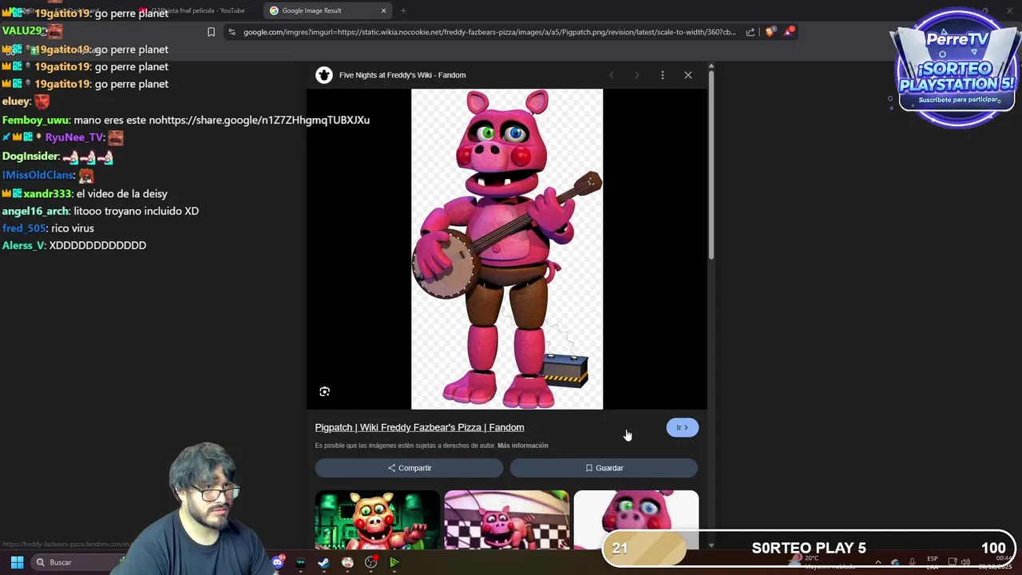The image size is (1022, 575).
Task: Open the white-background Pigpatch thumbnail
Action: (636, 520)
